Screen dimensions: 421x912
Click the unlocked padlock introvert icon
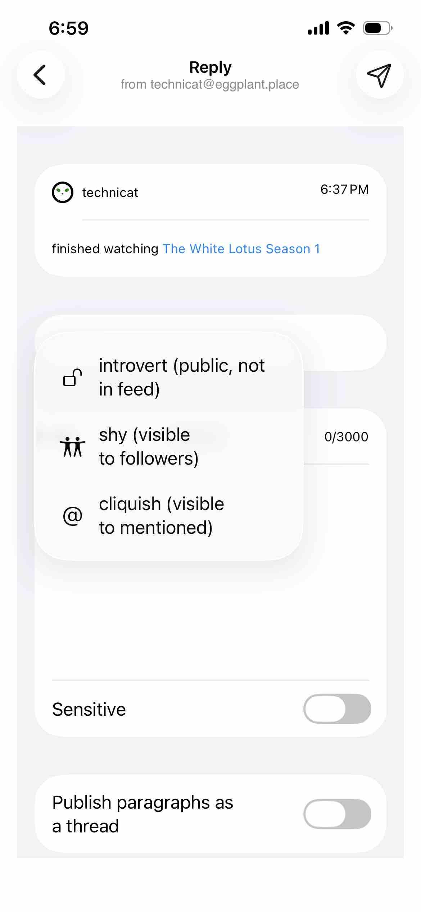pyautogui.click(x=72, y=377)
